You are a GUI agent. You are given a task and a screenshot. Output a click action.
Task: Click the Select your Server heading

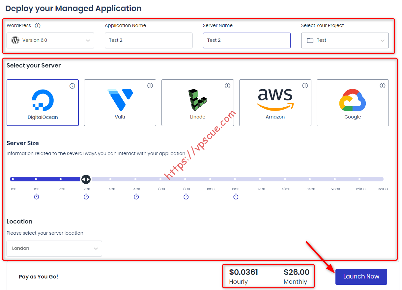pos(34,66)
